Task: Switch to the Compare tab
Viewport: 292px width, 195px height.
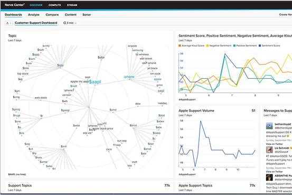Action: pos(52,15)
